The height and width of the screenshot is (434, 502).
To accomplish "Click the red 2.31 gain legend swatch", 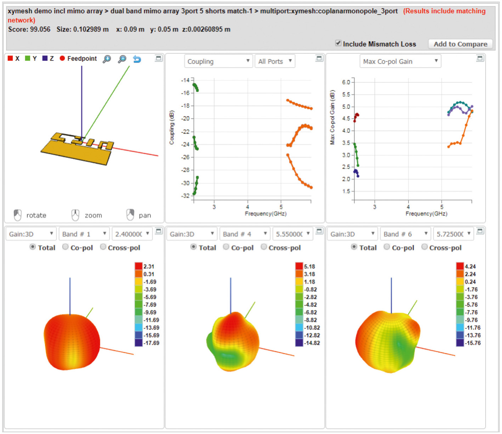I will [138, 266].
